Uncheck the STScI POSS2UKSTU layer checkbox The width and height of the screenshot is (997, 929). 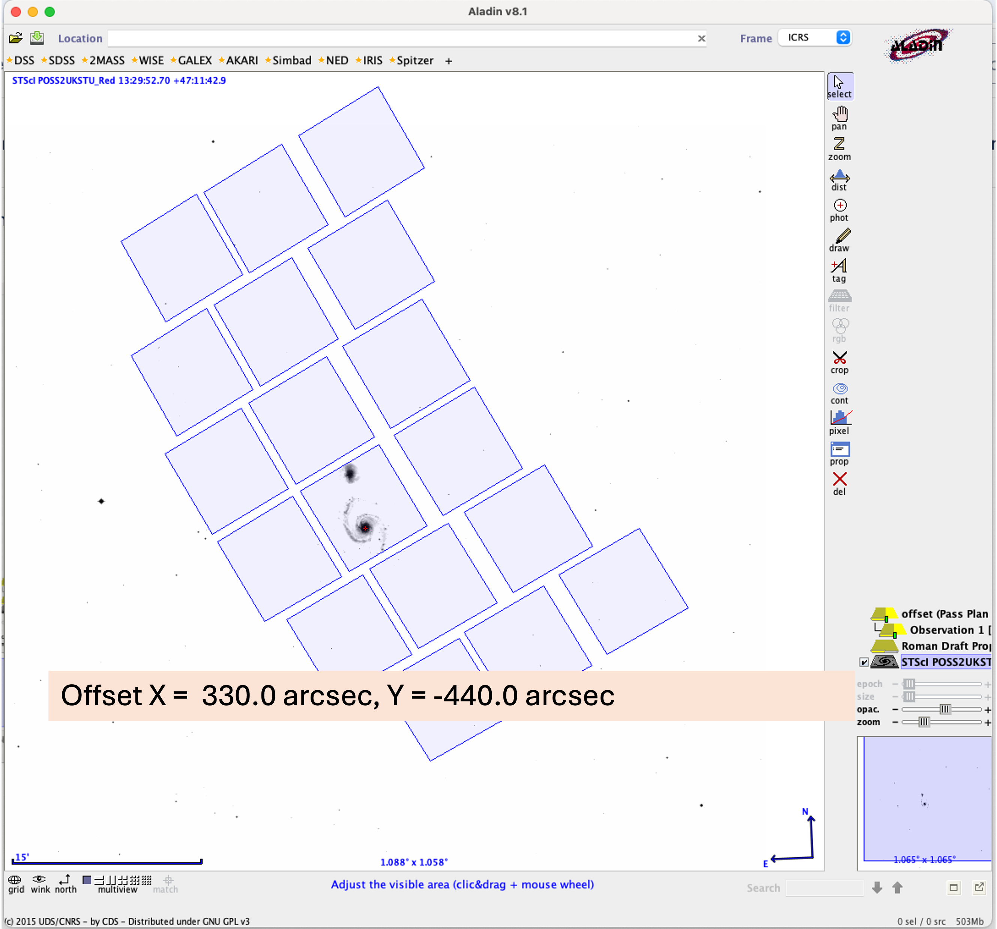[x=863, y=662]
